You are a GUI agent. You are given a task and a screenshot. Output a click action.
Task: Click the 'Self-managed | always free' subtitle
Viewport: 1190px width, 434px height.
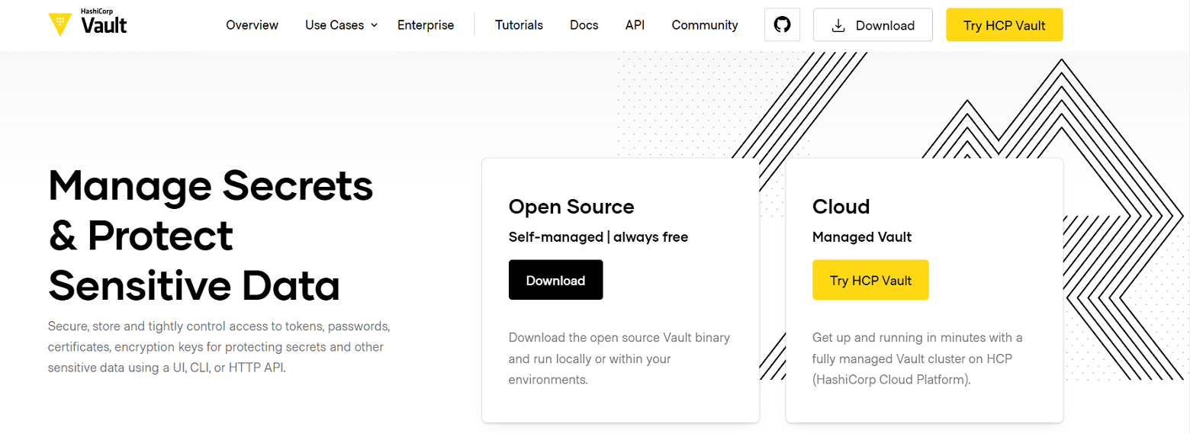pos(598,237)
